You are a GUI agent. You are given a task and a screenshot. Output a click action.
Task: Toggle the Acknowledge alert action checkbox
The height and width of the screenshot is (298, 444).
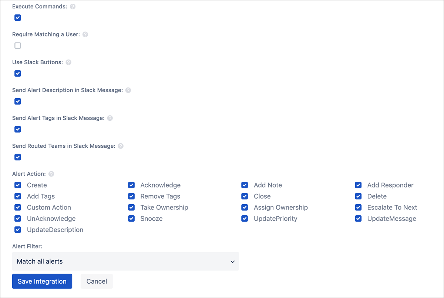(x=131, y=185)
